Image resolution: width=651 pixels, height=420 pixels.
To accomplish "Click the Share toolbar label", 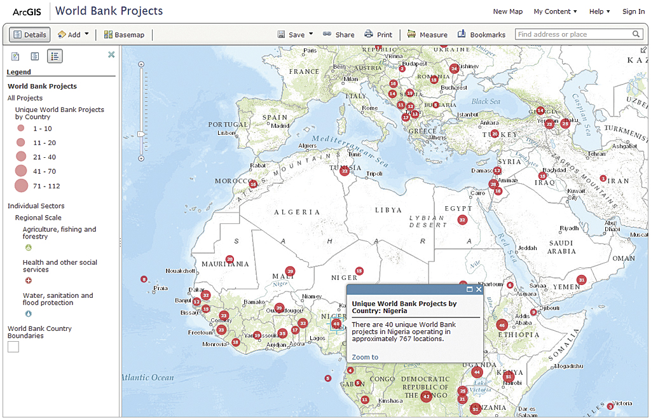I will (345, 35).
